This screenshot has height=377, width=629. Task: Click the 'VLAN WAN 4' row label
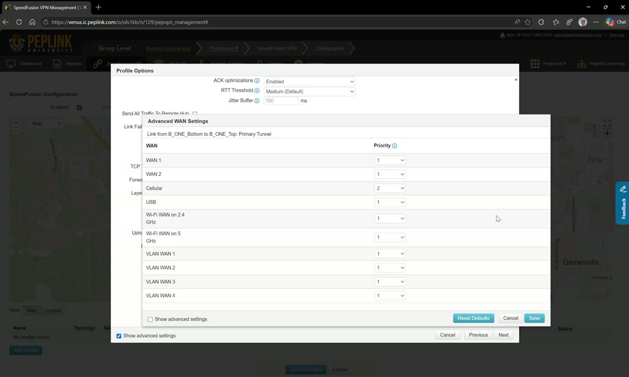[161, 296]
